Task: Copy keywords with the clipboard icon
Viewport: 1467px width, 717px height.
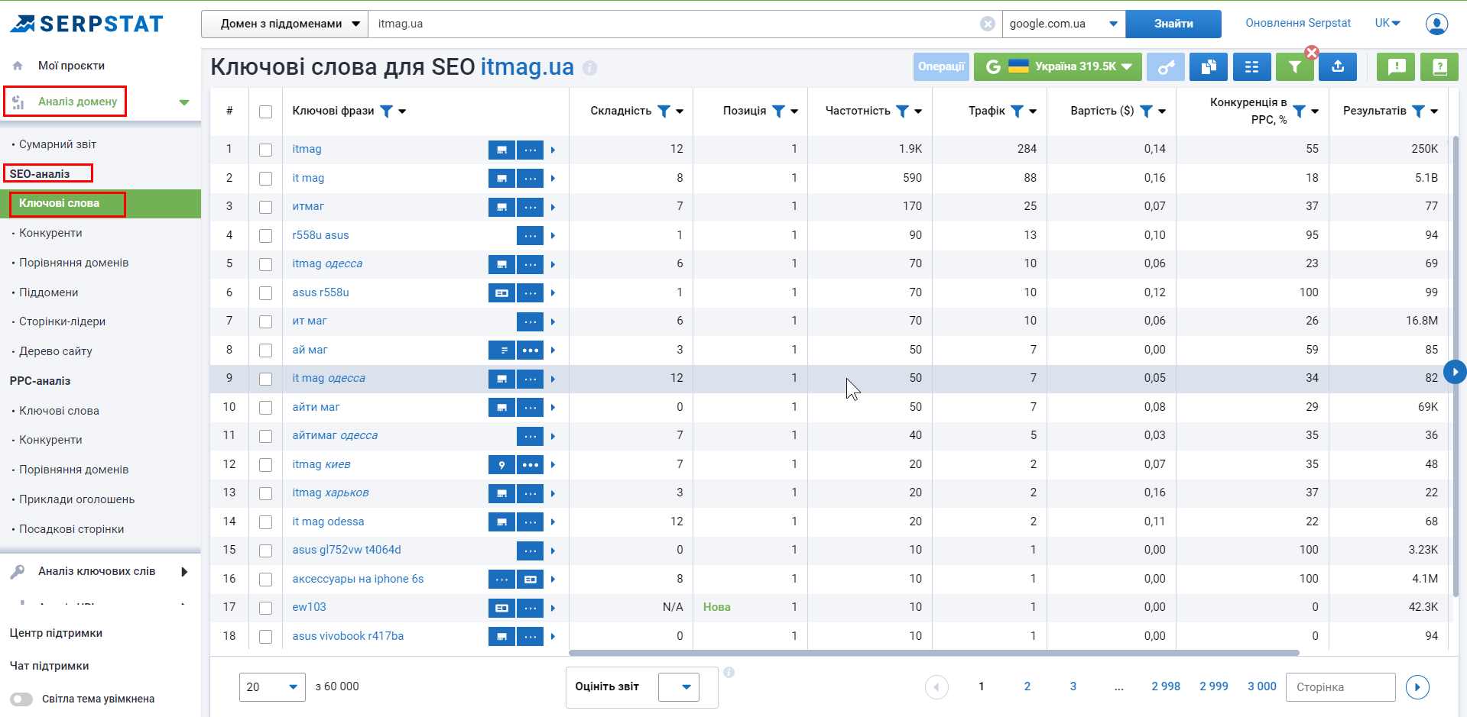Action: [1208, 67]
